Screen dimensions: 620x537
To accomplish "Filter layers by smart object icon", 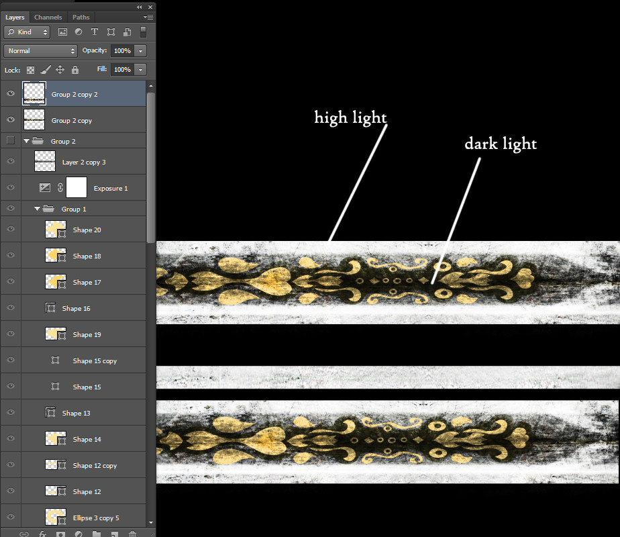I will coord(127,32).
